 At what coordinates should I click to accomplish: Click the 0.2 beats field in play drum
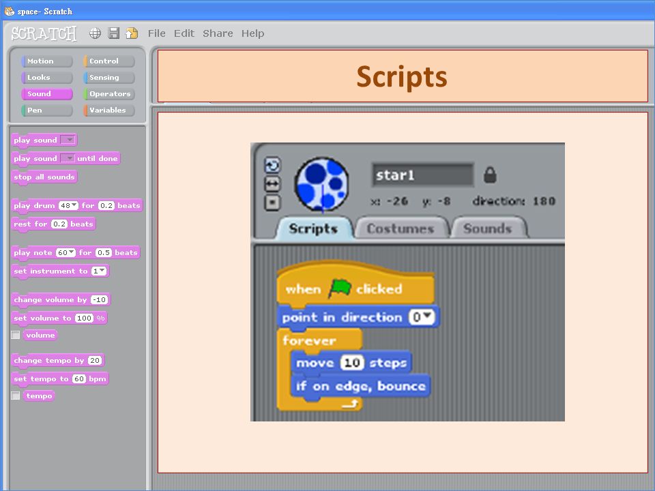tap(106, 205)
